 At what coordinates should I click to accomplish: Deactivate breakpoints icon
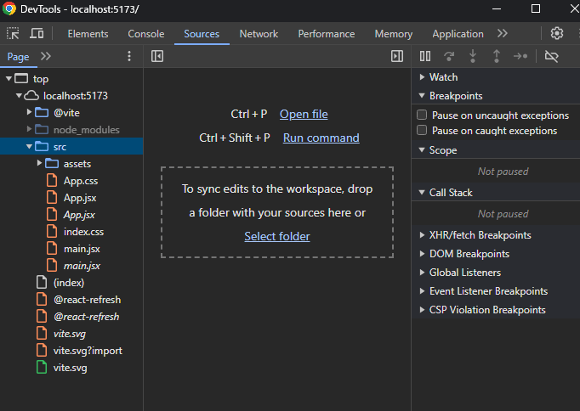[552, 56]
